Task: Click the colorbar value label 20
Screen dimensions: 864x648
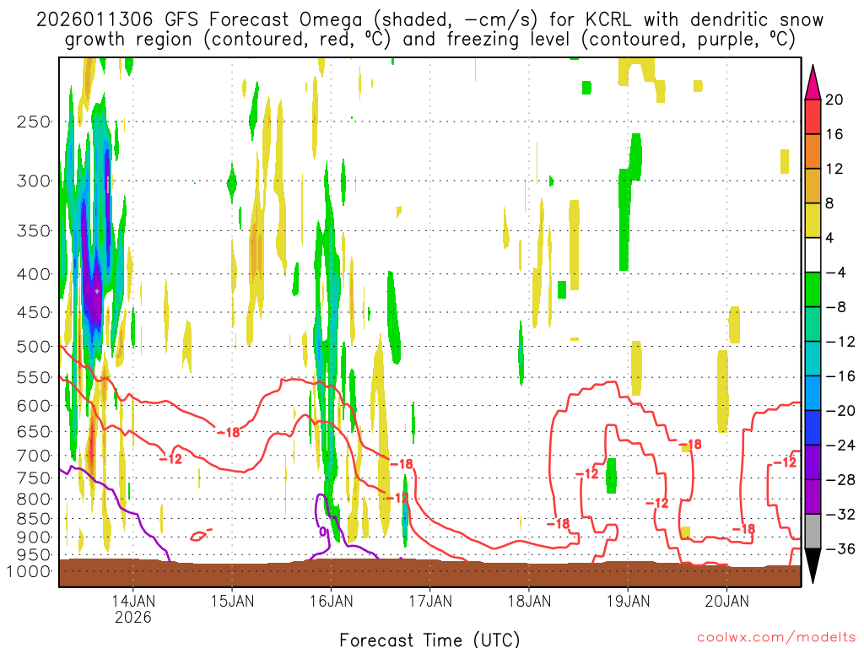Action: pos(834,100)
